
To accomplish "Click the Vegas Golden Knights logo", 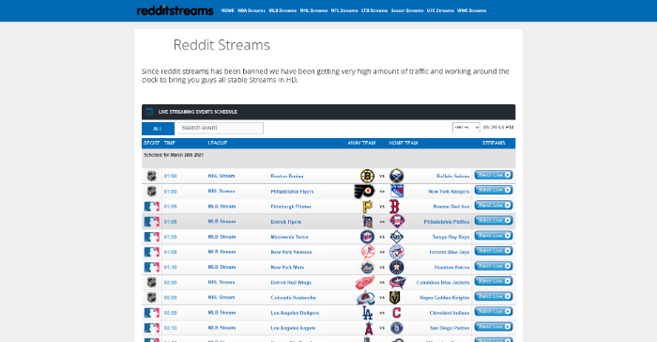I will coord(395,298).
